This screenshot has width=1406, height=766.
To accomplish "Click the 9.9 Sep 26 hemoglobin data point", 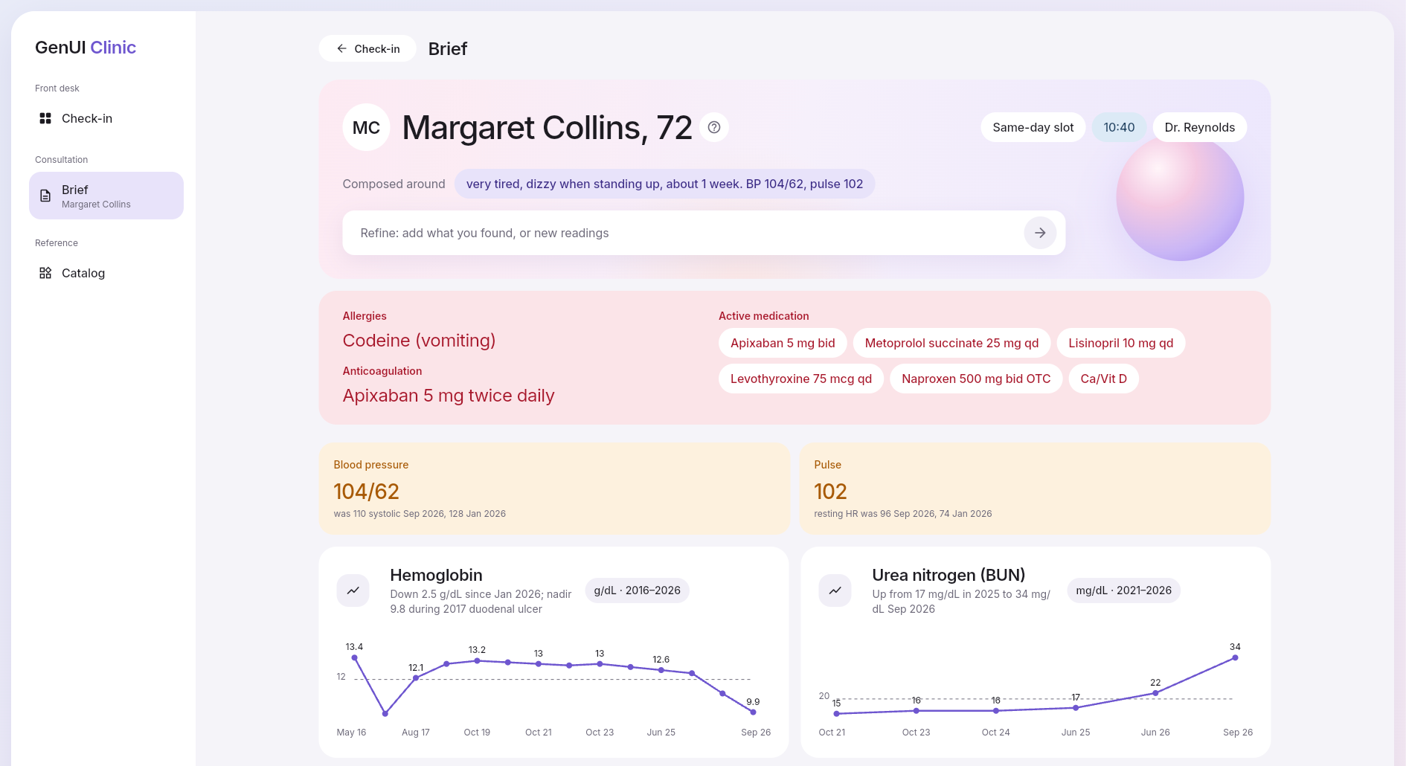I will tap(753, 712).
